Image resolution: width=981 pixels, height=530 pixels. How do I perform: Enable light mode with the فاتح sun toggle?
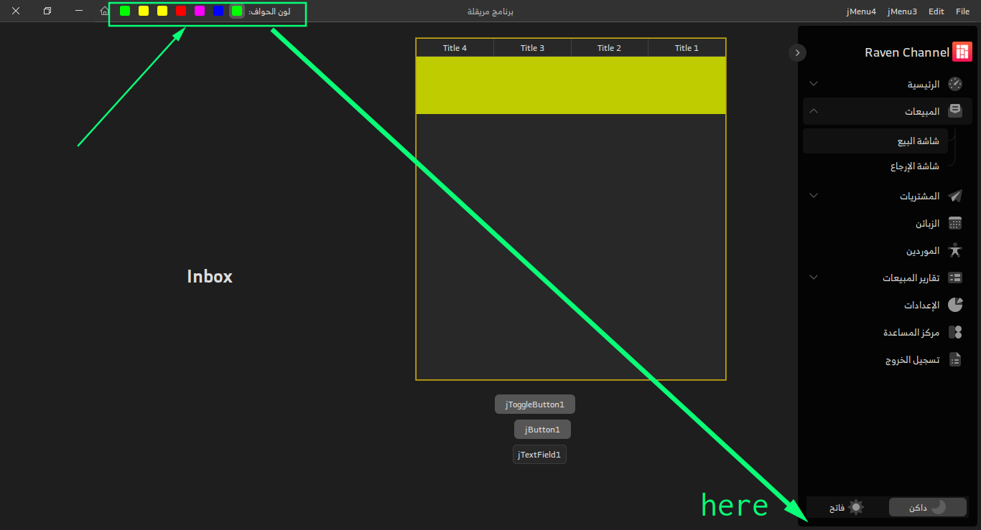point(846,507)
